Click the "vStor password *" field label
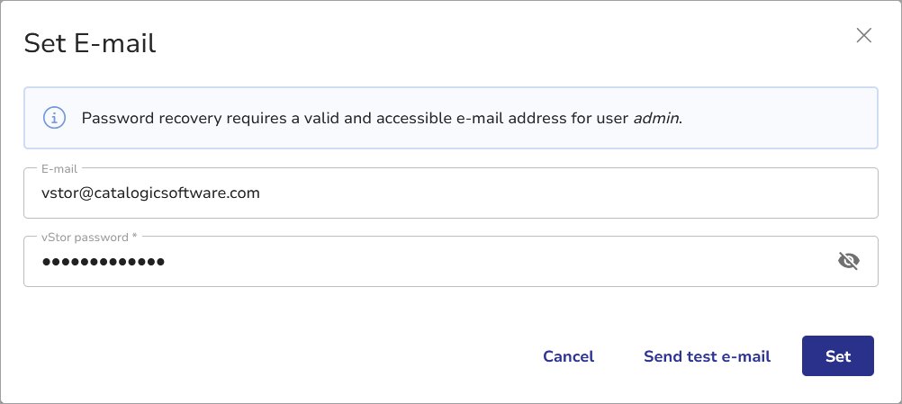This screenshot has width=902, height=404. point(89,237)
